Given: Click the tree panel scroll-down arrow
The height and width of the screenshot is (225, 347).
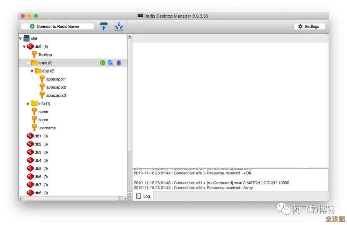Looking at the screenshot, I should (x=130, y=194).
